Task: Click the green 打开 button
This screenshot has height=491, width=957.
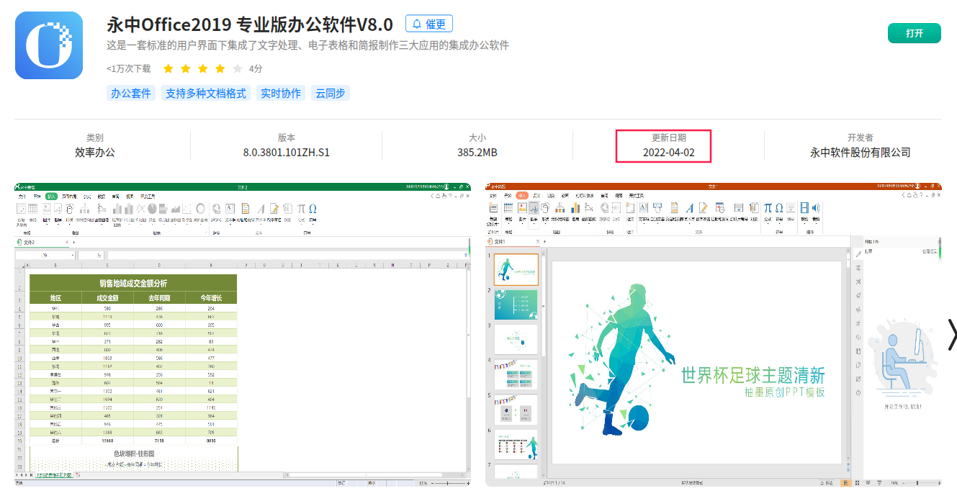Action: coord(914,33)
